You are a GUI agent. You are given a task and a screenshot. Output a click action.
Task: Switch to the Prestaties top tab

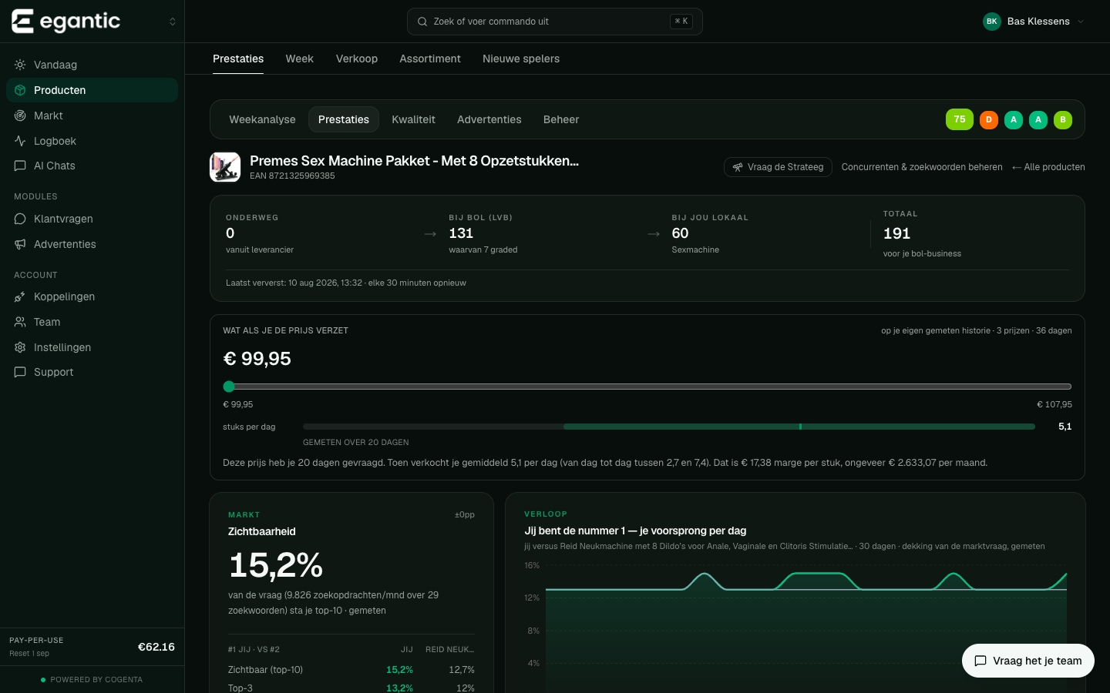[x=238, y=59]
